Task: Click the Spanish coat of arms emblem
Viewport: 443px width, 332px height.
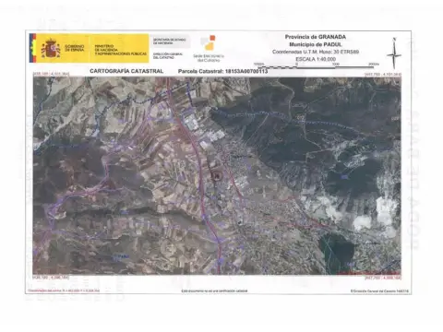Action: click(x=51, y=48)
